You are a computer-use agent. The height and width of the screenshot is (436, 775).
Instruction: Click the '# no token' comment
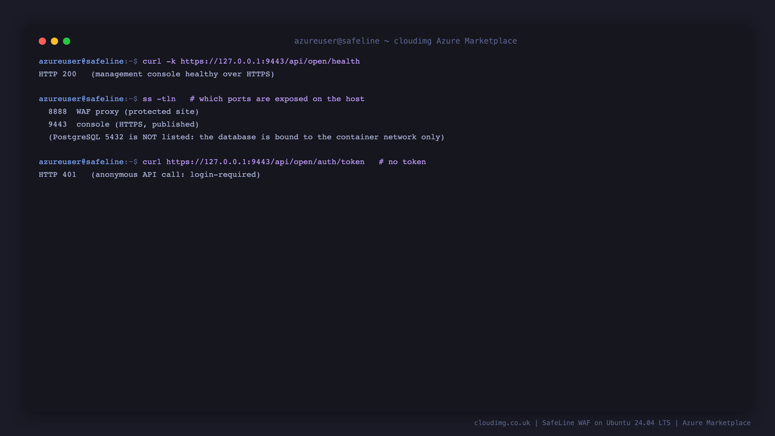tap(403, 162)
